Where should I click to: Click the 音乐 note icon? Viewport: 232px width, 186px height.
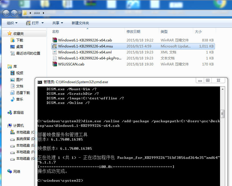tap(13, 99)
